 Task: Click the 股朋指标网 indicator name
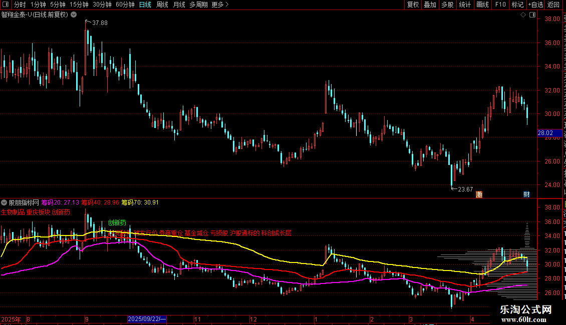(24, 202)
